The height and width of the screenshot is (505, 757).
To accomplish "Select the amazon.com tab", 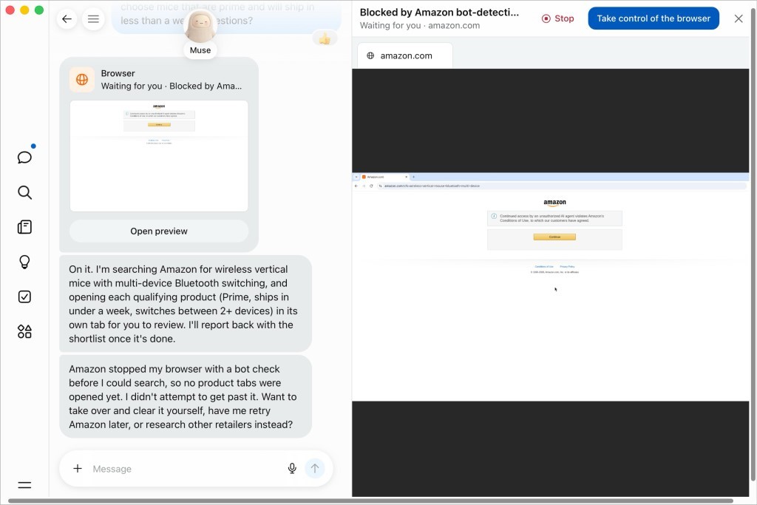I will (405, 55).
